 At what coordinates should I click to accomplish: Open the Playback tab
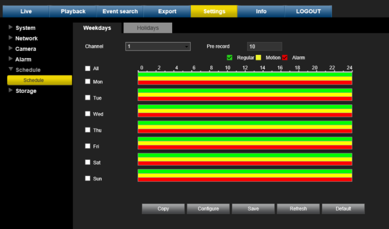[x=73, y=11]
